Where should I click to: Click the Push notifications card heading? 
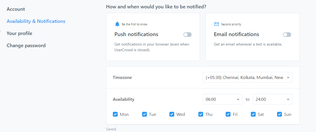[136, 34]
